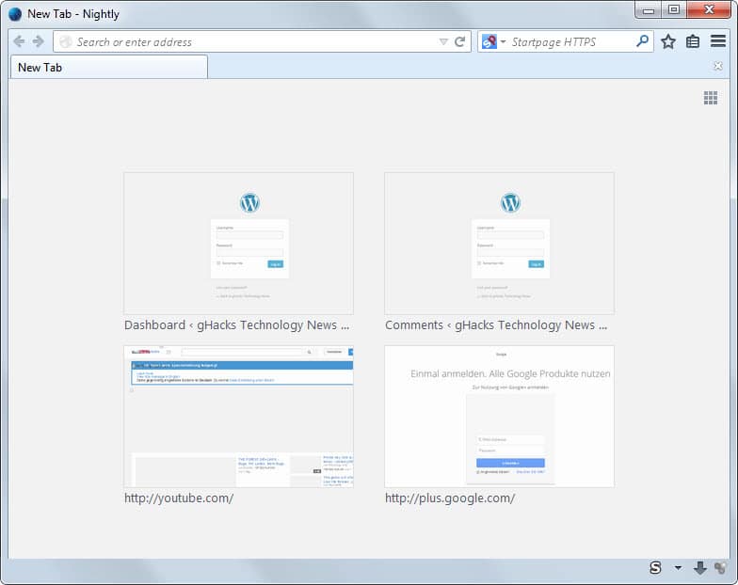Open the Comments gHacks thumbnail
This screenshot has width=738, height=585.
coord(499,243)
